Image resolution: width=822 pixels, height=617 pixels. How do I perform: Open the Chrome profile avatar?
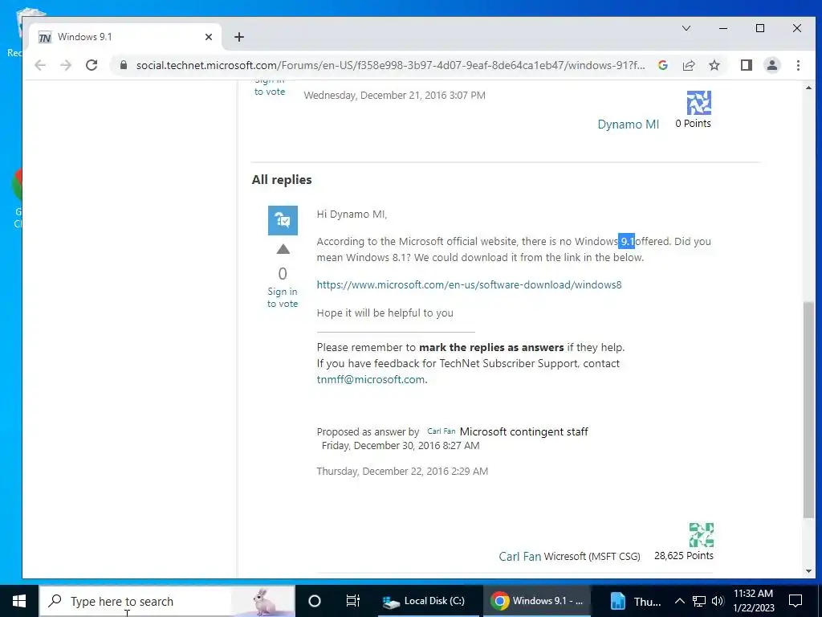771,65
